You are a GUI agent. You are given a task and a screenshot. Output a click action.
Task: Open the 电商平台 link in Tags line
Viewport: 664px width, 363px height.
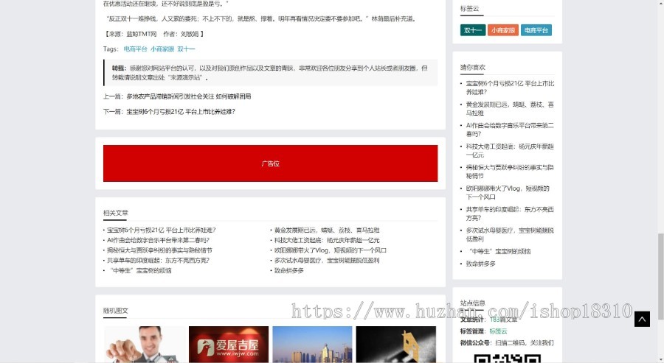click(135, 49)
